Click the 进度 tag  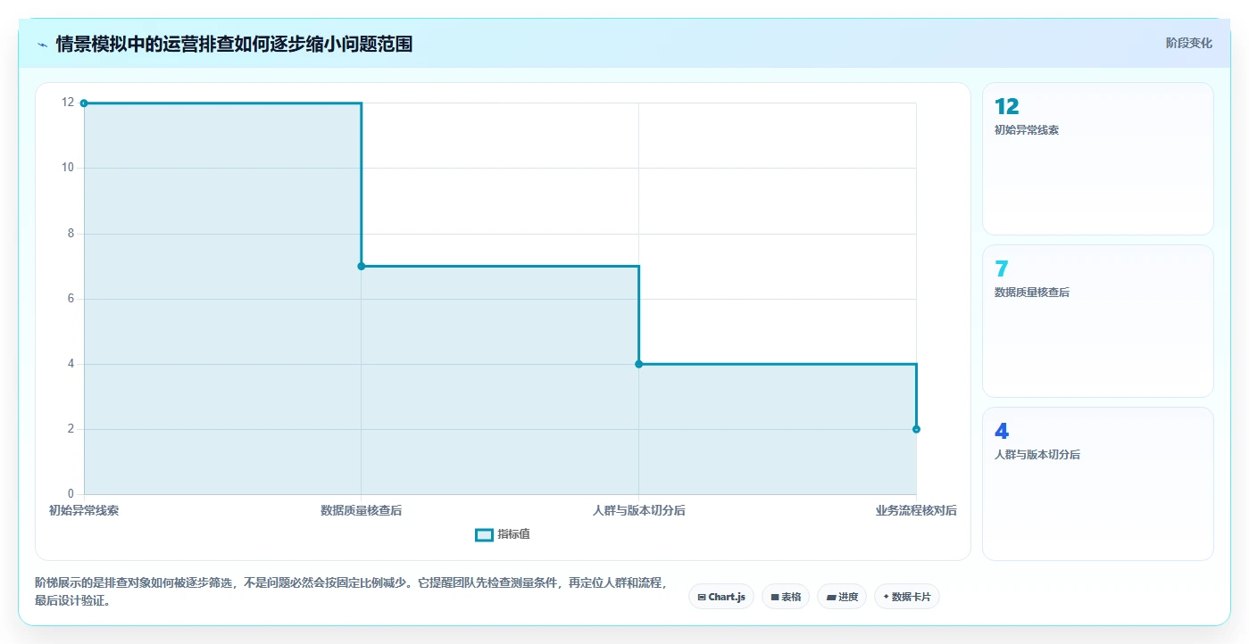842,597
